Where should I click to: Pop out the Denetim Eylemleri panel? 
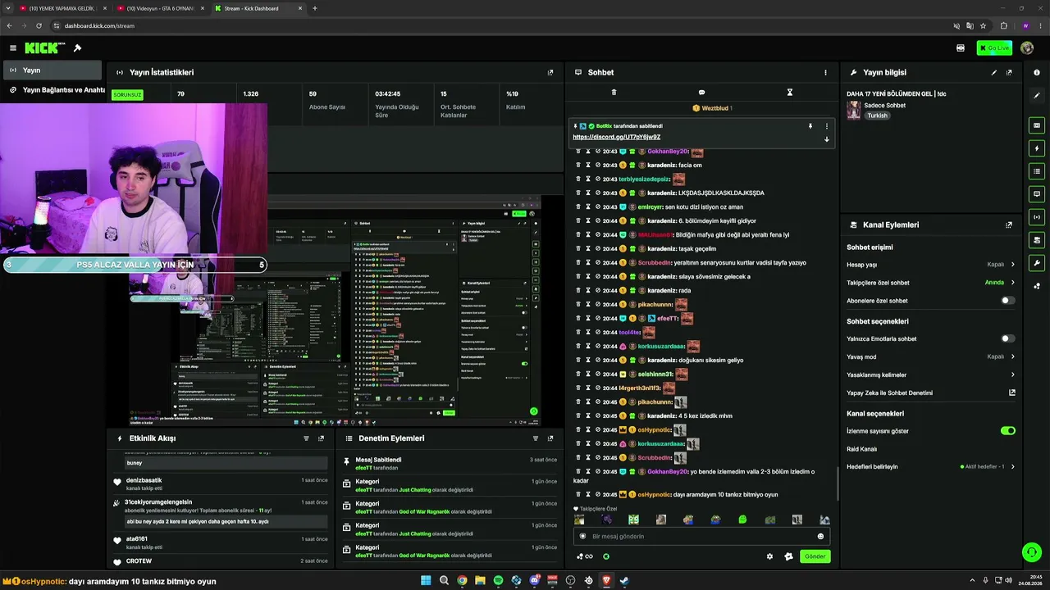(x=550, y=438)
